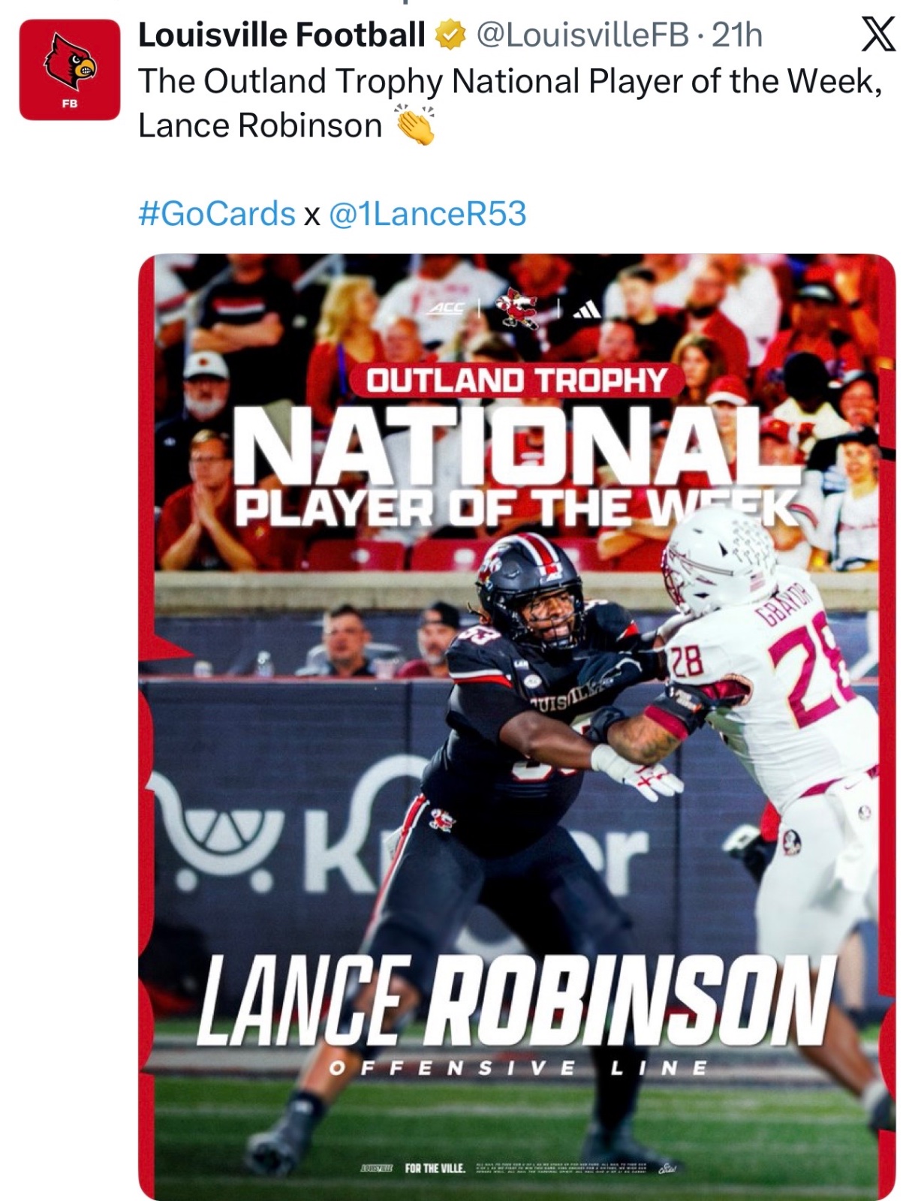Open the Louisville Football account name

281,35
